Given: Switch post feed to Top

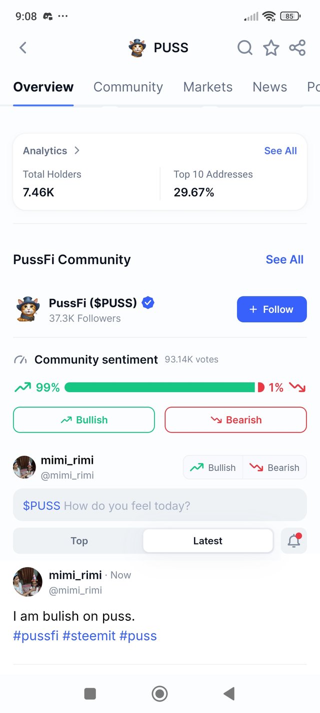Looking at the screenshot, I should (x=79, y=541).
